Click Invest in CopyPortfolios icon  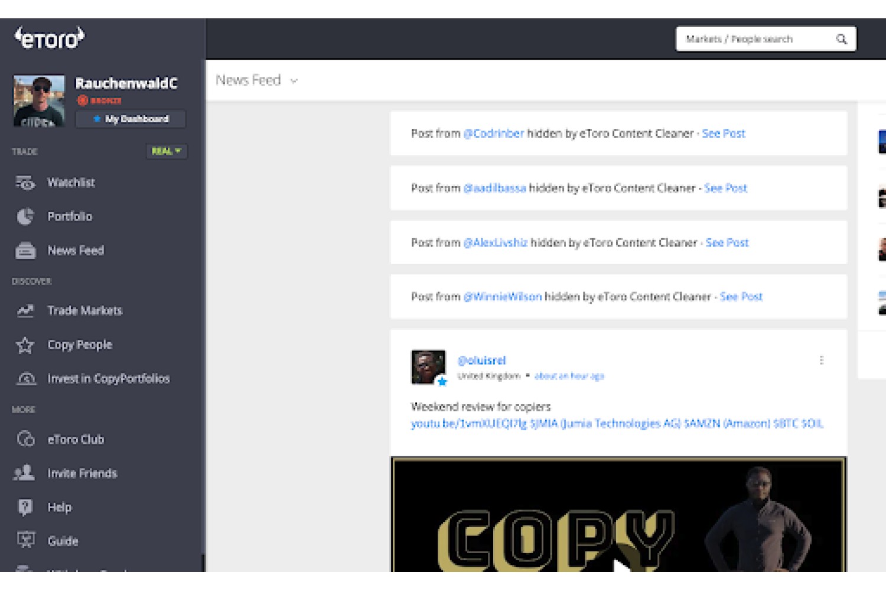(25, 379)
